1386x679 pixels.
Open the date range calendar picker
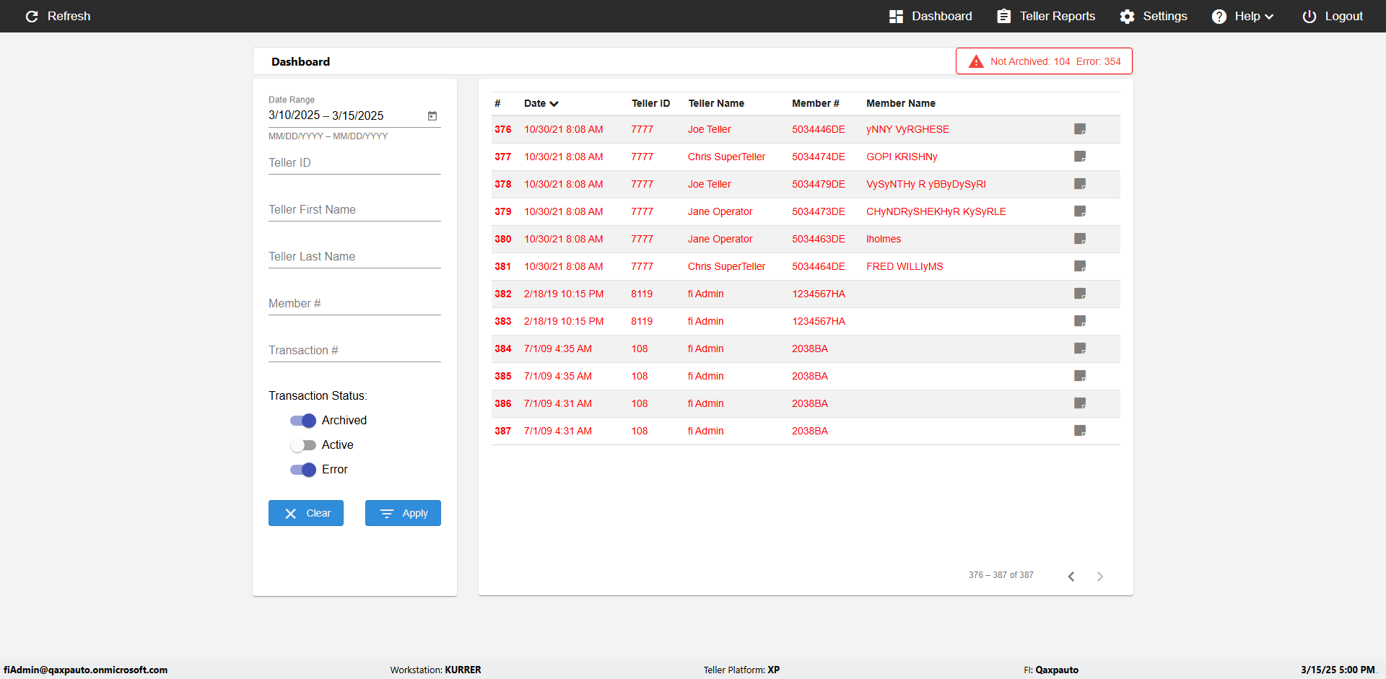tap(432, 115)
